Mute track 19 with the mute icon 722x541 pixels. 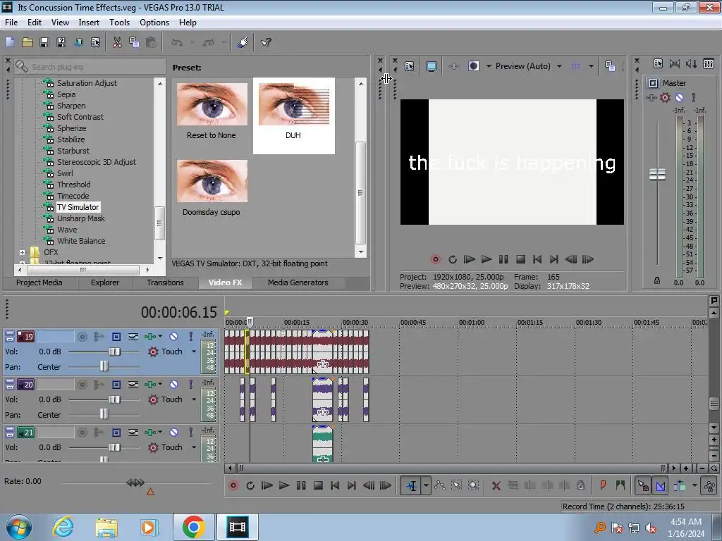tap(173, 336)
